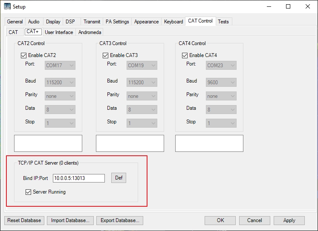Click the Apply button
318x231 pixels.
tap(289, 220)
